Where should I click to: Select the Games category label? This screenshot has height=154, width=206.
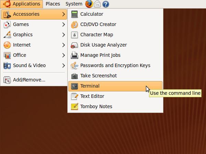point(21,24)
